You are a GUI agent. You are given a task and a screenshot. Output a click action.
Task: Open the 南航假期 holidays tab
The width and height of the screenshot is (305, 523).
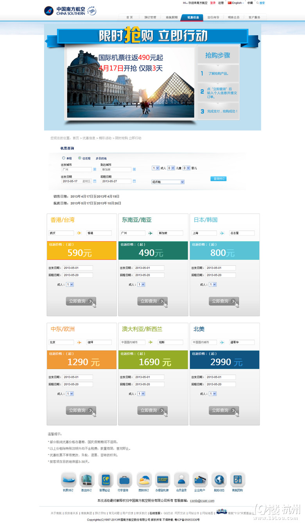[x=171, y=17]
